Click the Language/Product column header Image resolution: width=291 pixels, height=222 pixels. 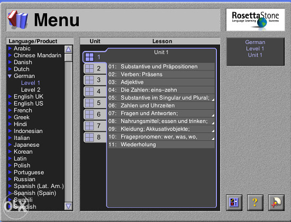(x=40, y=41)
